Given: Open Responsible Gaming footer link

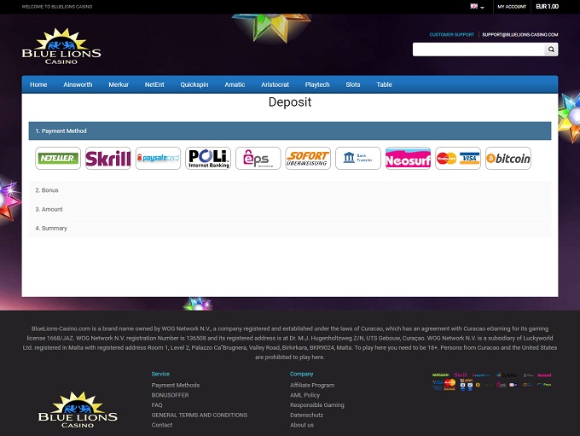Looking at the screenshot, I should [316, 405].
